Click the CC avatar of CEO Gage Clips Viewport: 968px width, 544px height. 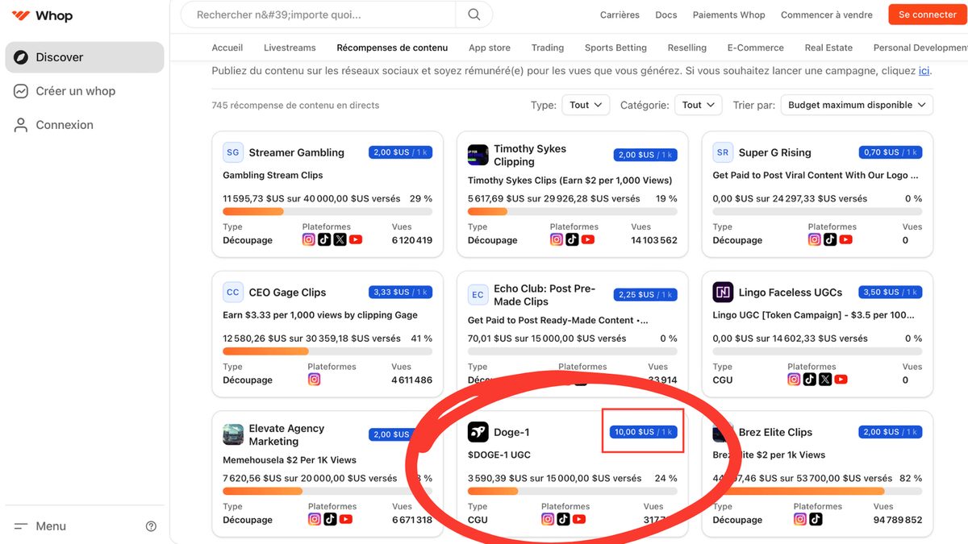[233, 292]
